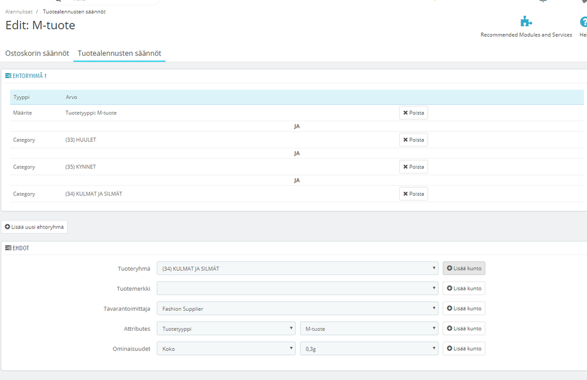Click the Tuotealennusten säännöt breadcrumb text

tap(74, 12)
